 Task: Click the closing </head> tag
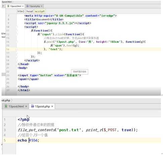(23, 64)
